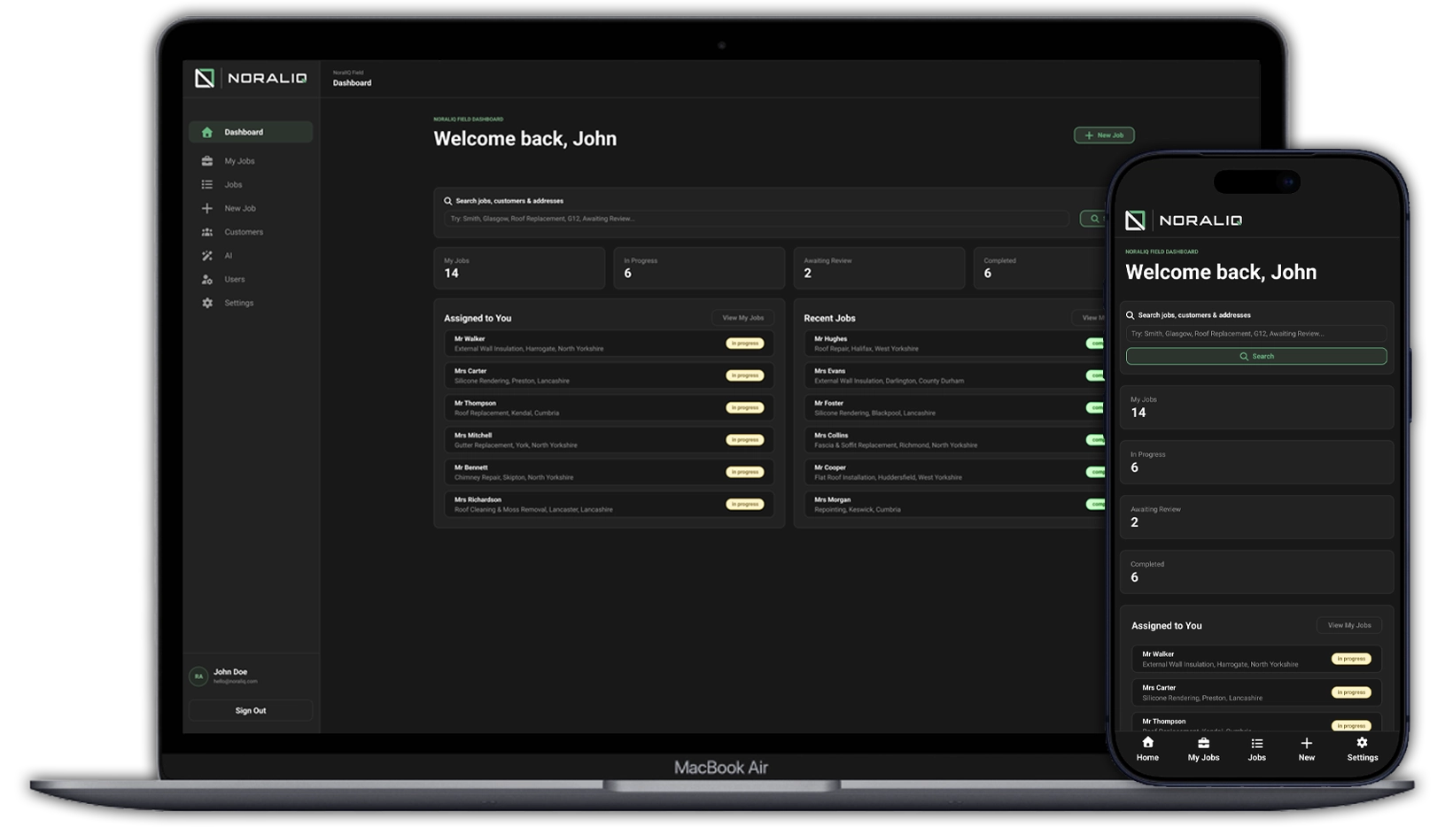Click the NORALIQ logo on the laptop screen
Image resolution: width=1445 pixels, height=827 pixels.
251,78
